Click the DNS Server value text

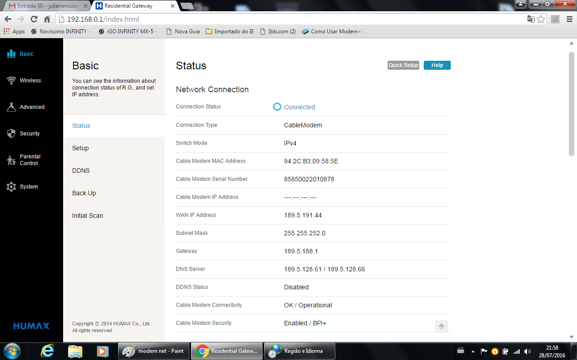325,269
